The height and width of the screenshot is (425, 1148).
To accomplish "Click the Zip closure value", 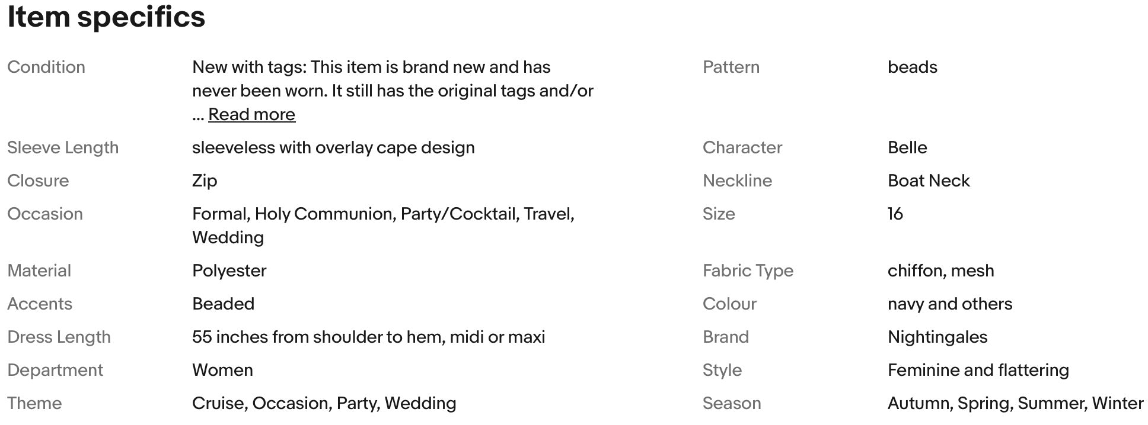I will pyautogui.click(x=205, y=181).
